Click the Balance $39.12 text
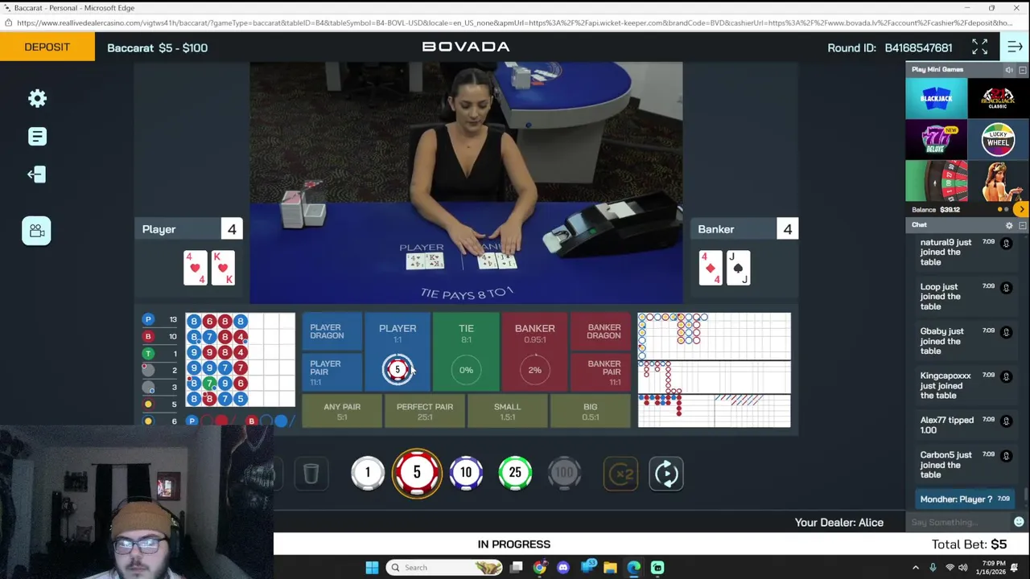This screenshot has height=579, width=1030. point(936,210)
